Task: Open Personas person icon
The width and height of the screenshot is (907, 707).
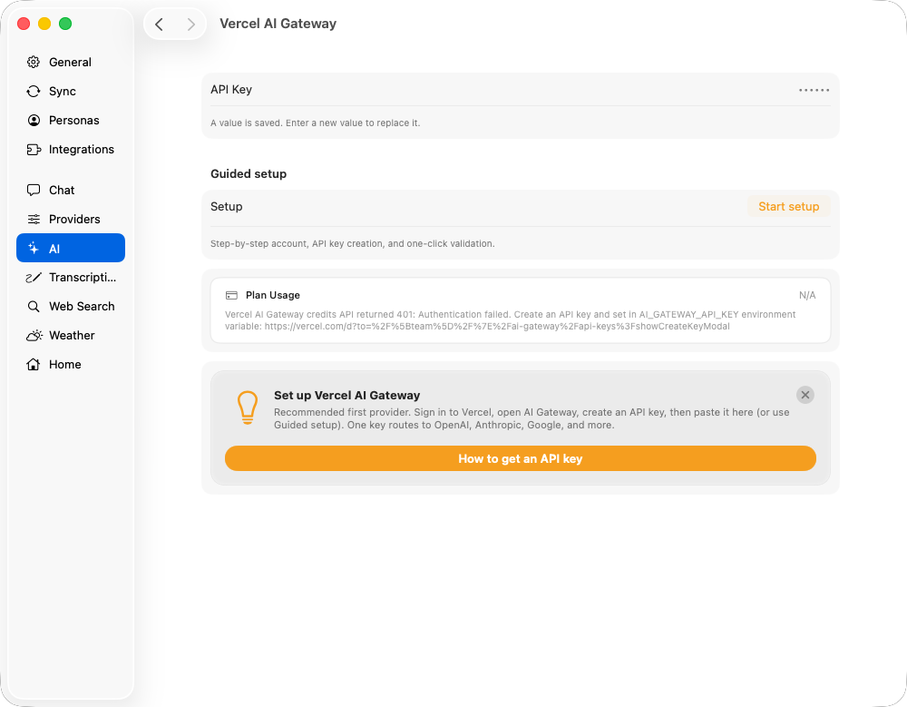Action: point(34,120)
